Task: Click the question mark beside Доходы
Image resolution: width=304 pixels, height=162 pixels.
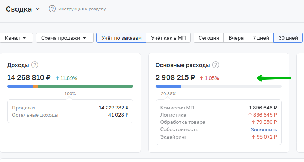Action: point(35,65)
